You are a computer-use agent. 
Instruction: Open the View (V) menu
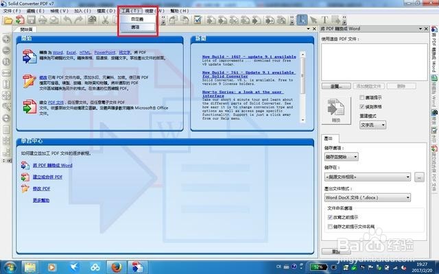click(x=59, y=11)
